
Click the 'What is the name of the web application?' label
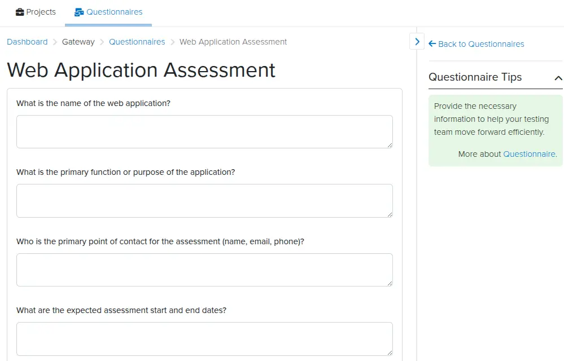point(93,103)
